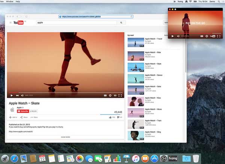This screenshot has width=225, height=164.
Task: Enter fullscreen in the main video player
Action: (120, 95)
